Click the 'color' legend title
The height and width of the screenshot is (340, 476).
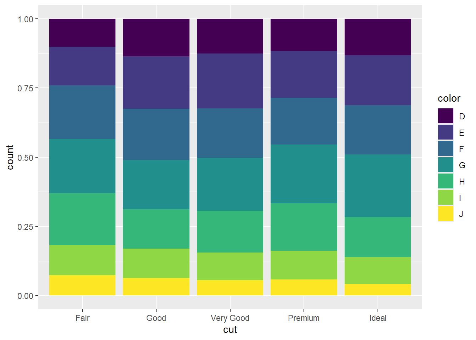coord(449,98)
